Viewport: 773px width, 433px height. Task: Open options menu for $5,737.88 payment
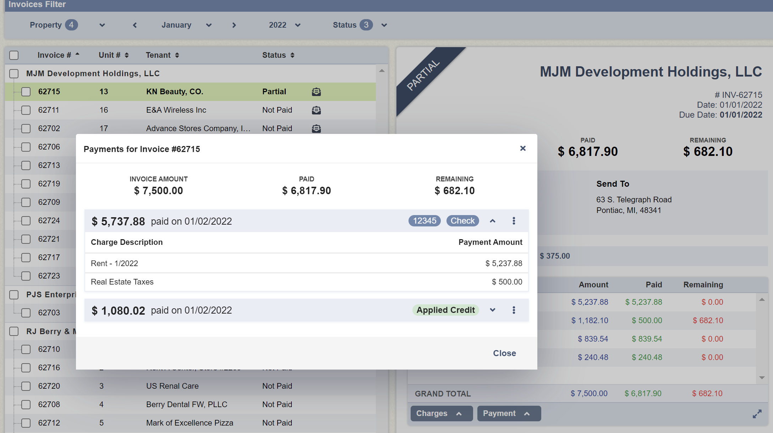[x=514, y=221]
